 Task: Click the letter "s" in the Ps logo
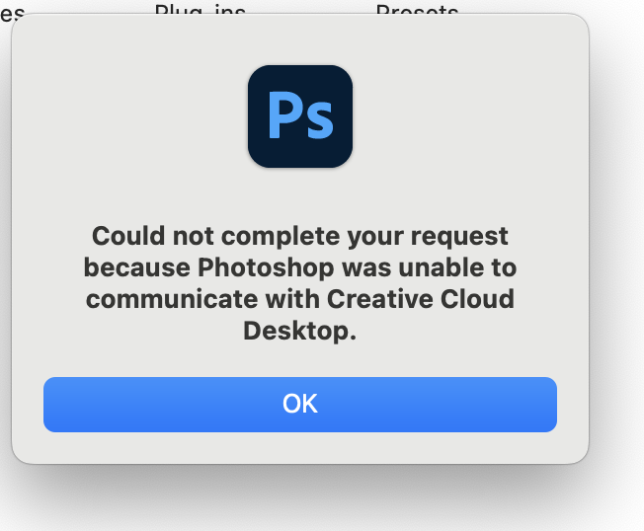click(x=320, y=121)
